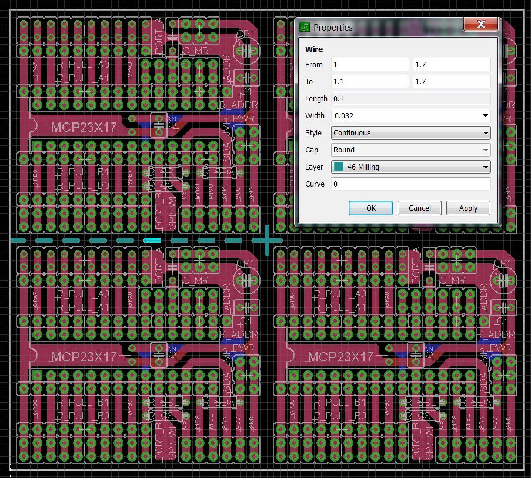Open the Layer dropdown 46 Milling
The width and height of the screenshot is (531, 478).
coord(411,167)
